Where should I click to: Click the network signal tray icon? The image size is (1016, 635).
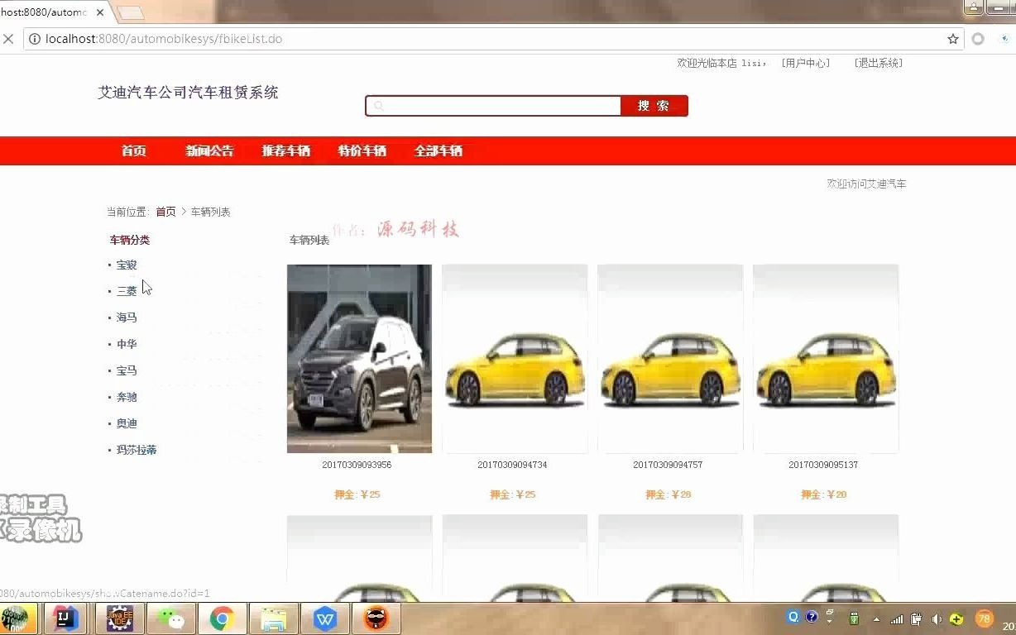tap(896, 618)
